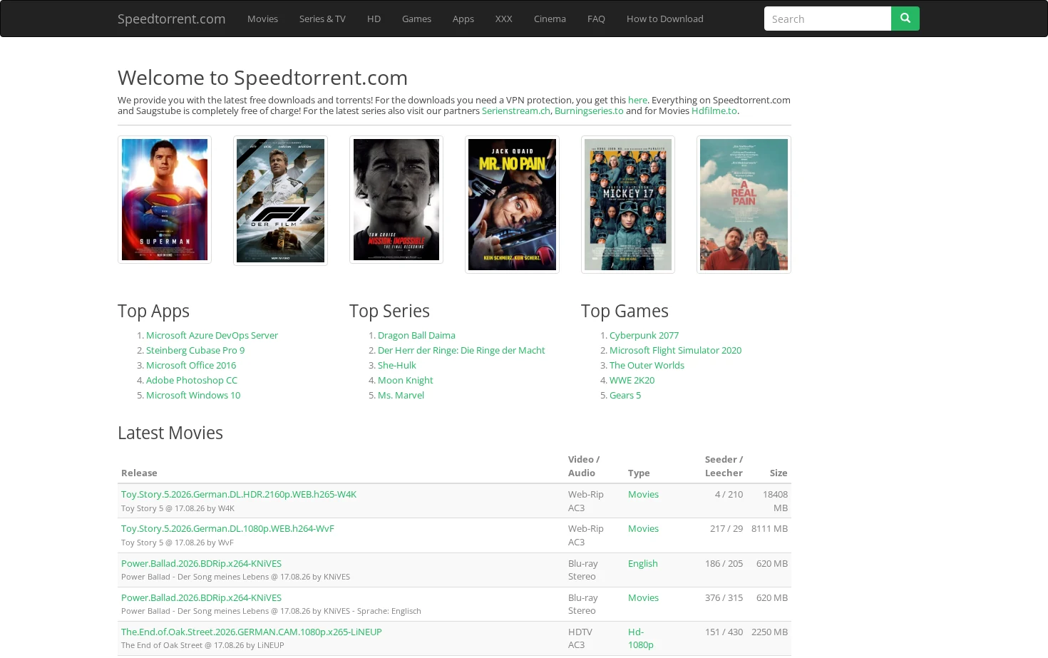Open Moon Knight series link
This screenshot has width=1048, height=658.
[x=406, y=380]
